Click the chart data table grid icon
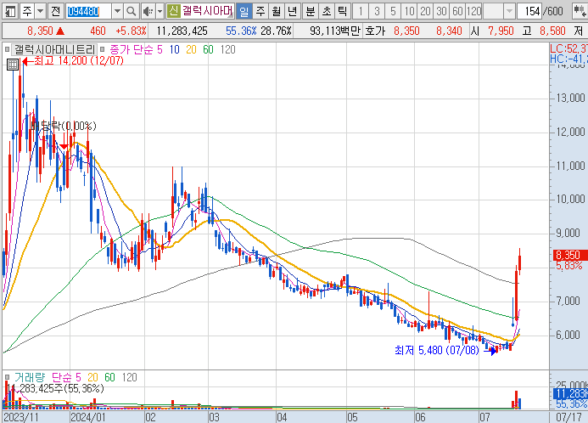This screenshot has width=588, height=423. [x=13, y=65]
